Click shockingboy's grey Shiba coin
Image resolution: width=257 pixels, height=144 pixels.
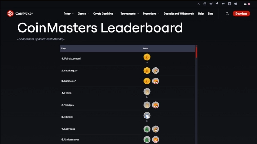coord(156,71)
